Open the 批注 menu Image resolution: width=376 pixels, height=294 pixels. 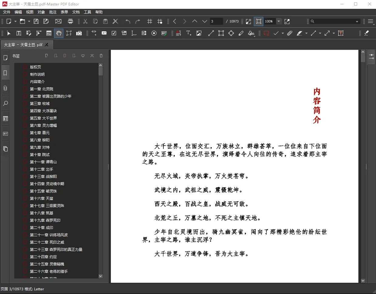point(53,12)
